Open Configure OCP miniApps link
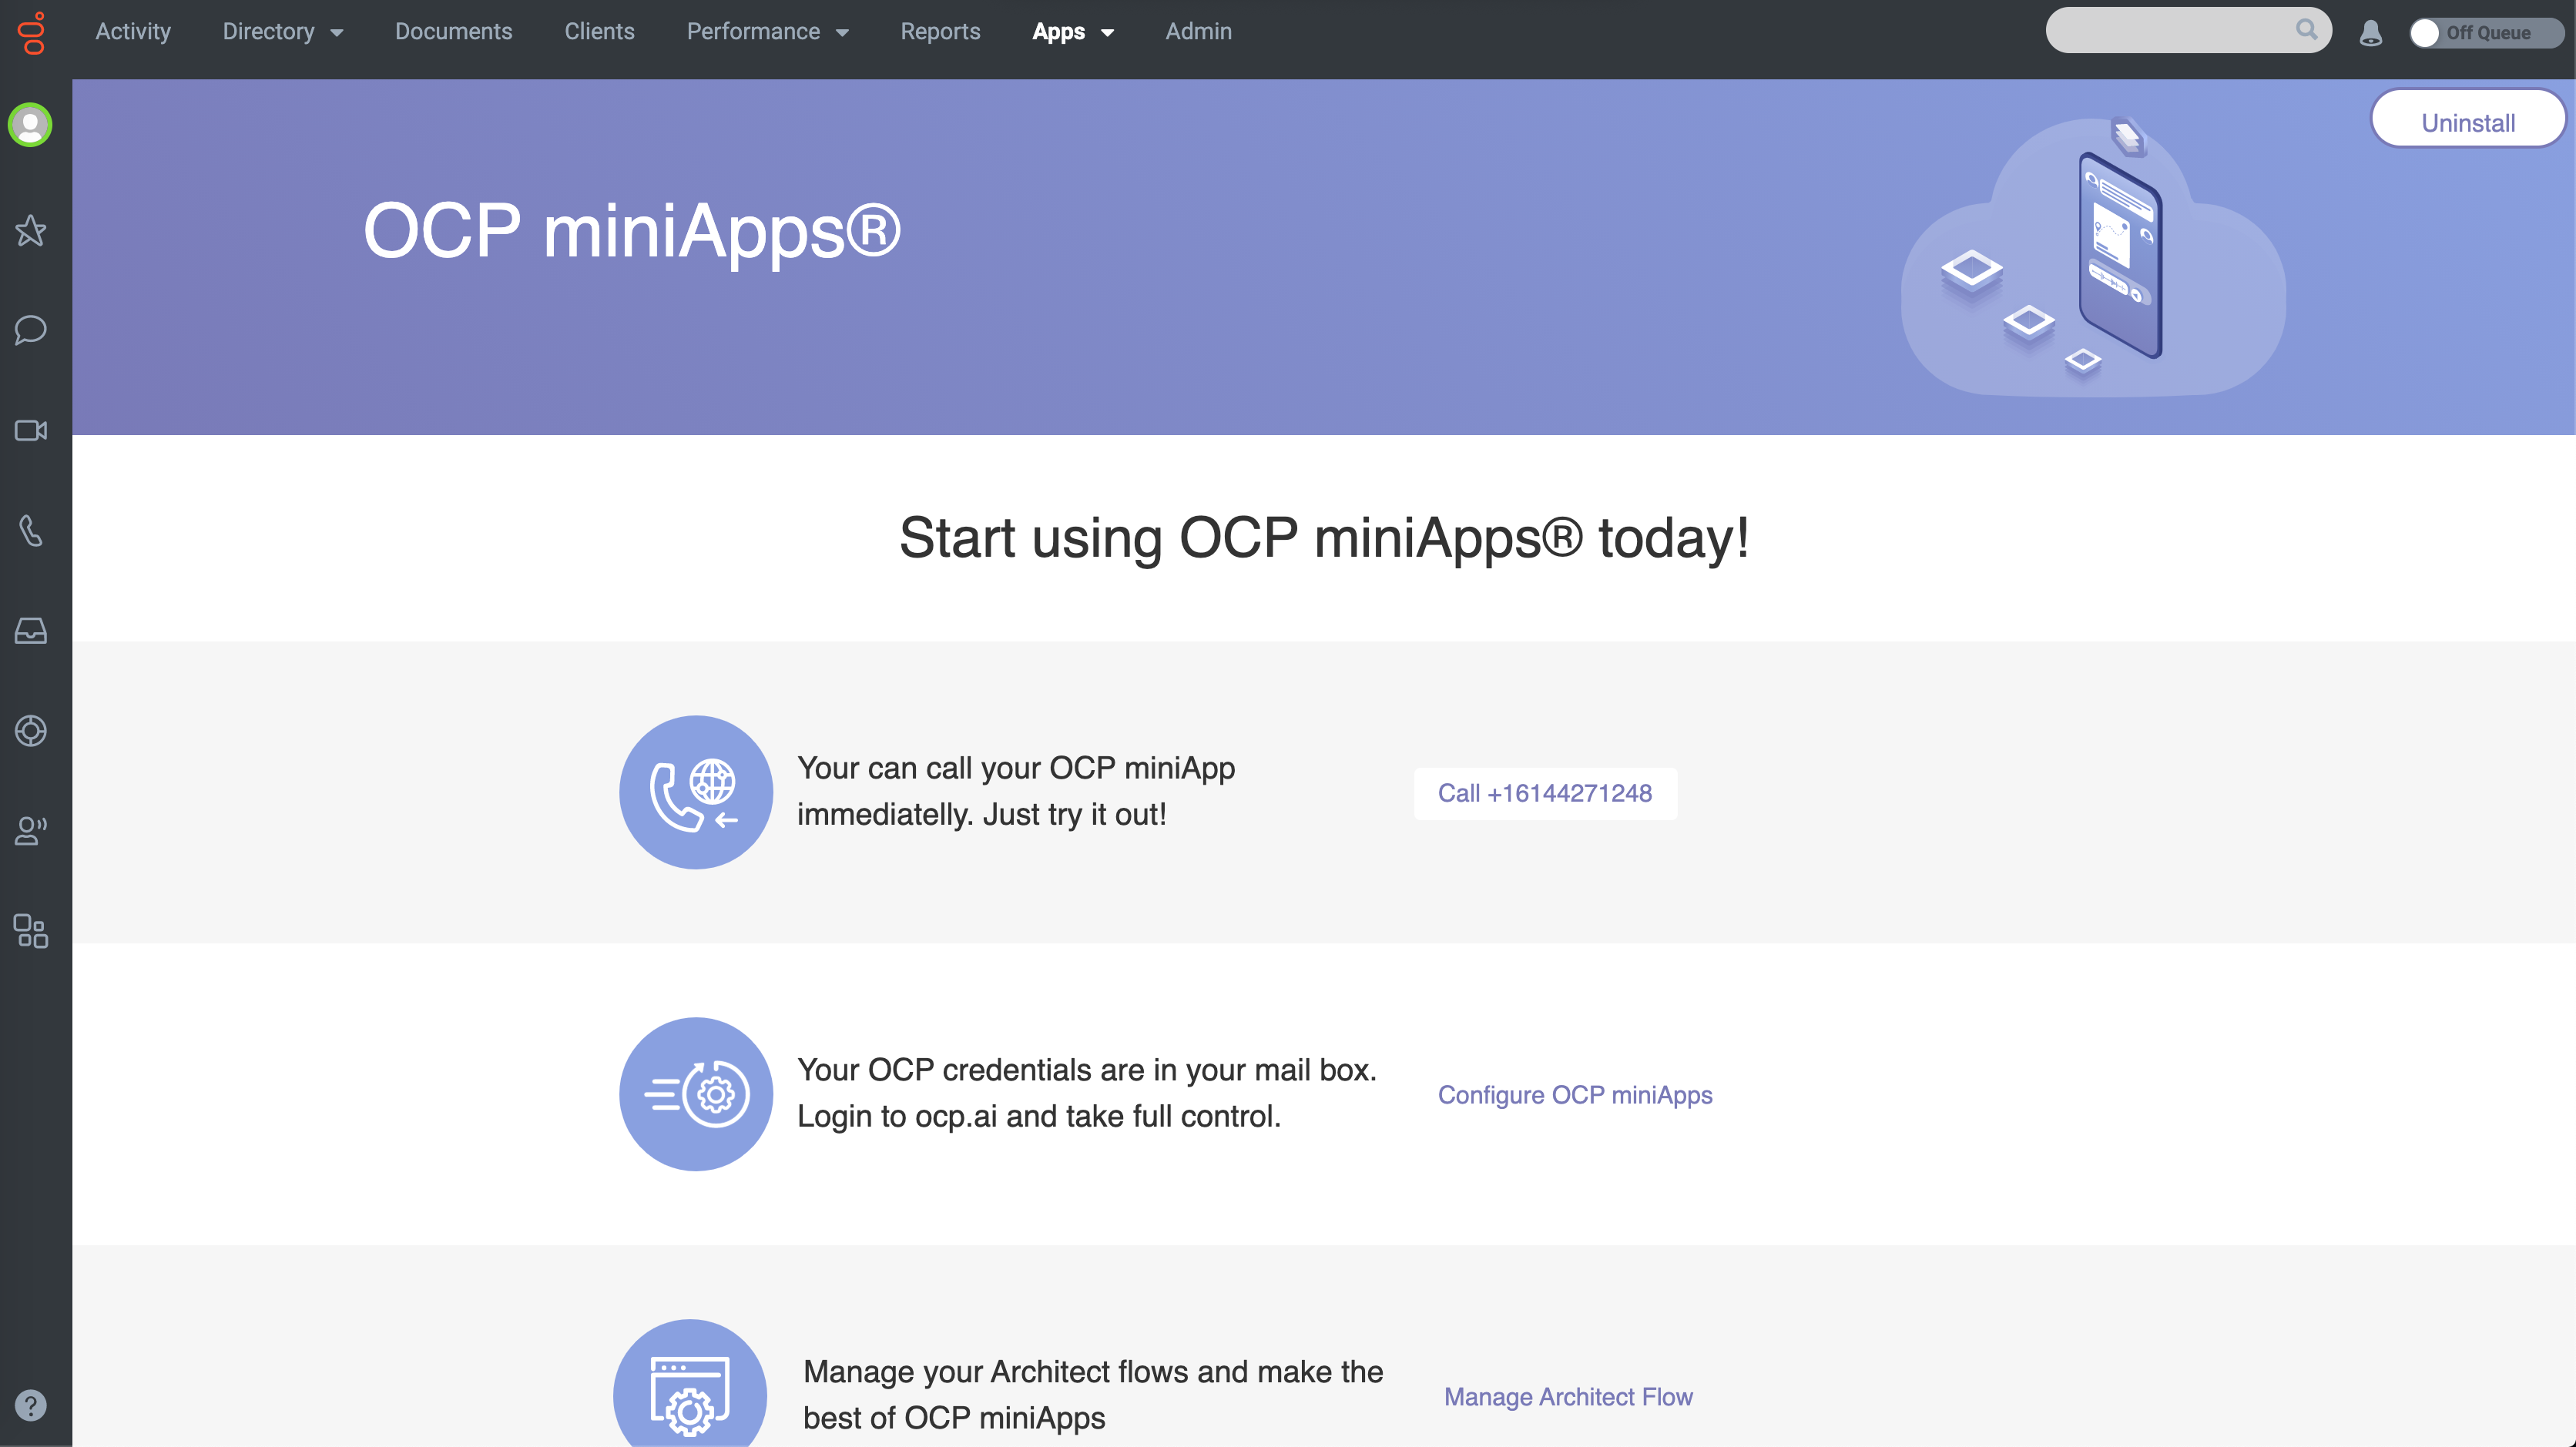Viewport: 2576px width, 1447px height. [1575, 1095]
